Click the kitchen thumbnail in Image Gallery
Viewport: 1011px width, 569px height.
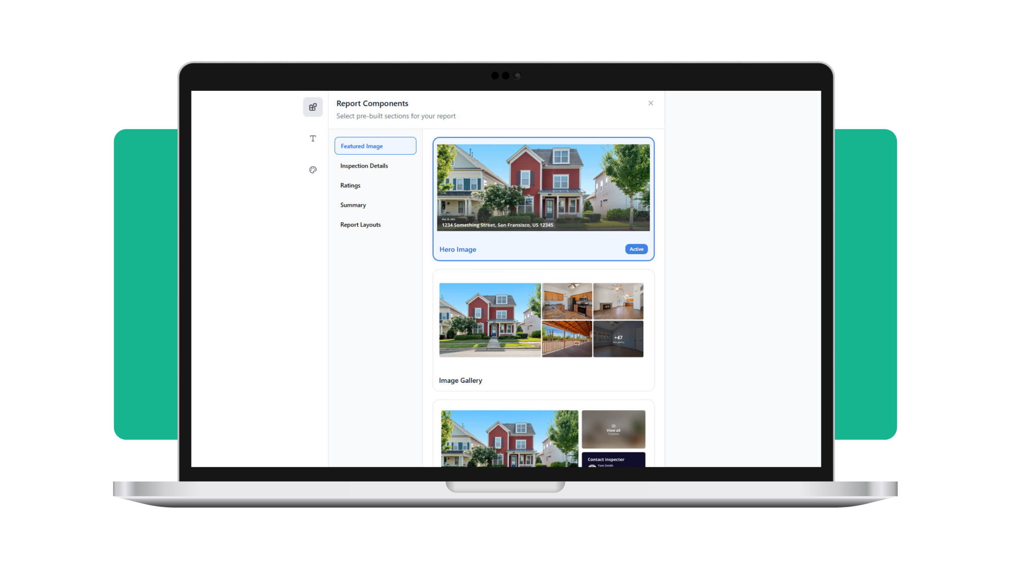pos(567,301)
